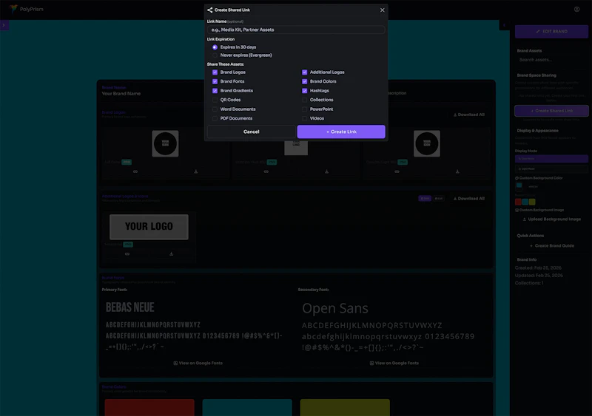
Task: Download the YOUR LOGO additional logo
Action: [171, 254]
